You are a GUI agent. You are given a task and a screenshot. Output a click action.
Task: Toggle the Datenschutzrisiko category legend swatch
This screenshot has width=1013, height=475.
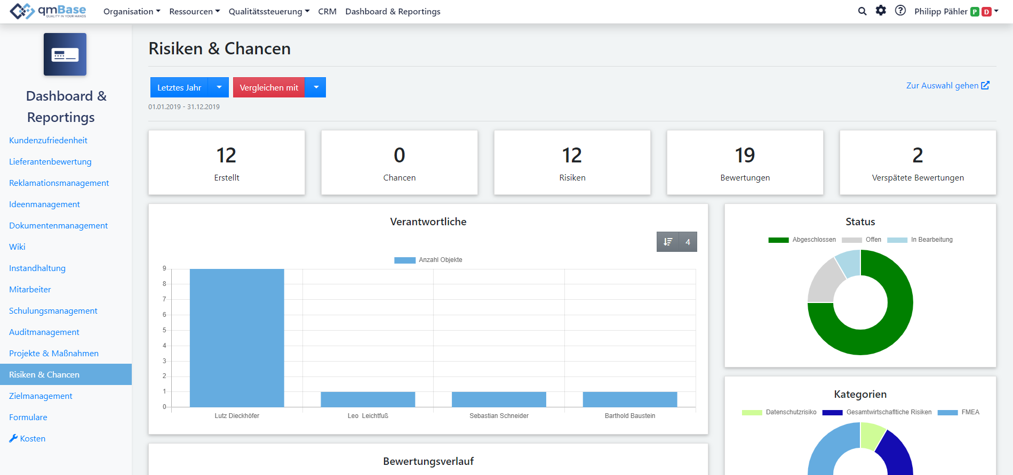coord(752,412)
